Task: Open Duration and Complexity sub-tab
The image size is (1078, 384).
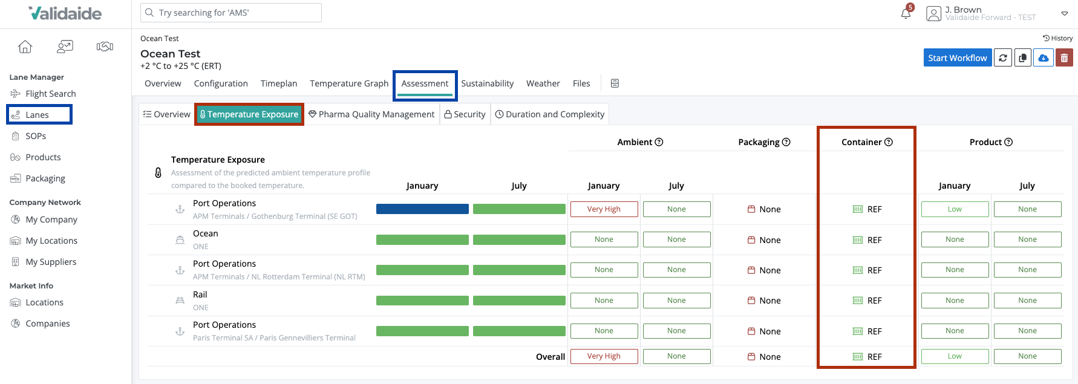Action: pos(550,114)
